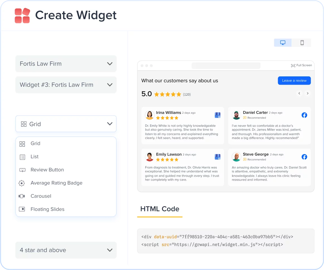Click the Facebook icon on Daniel Carter's review
The height and width of the screenshot is (270, 324).
click(304, 115)
